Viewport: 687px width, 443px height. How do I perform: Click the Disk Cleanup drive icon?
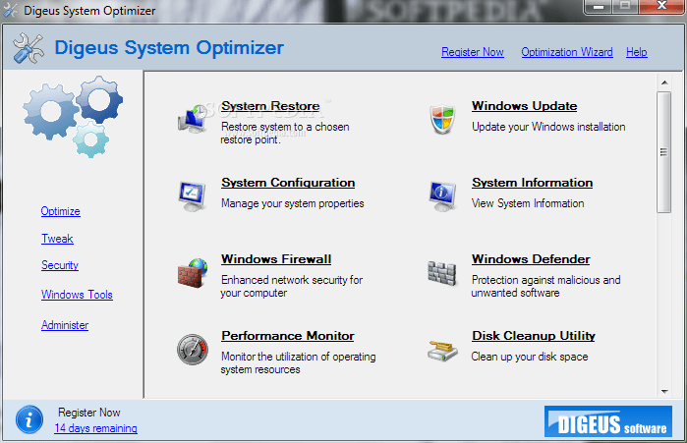pyautogui.click(x=442, y=351)
